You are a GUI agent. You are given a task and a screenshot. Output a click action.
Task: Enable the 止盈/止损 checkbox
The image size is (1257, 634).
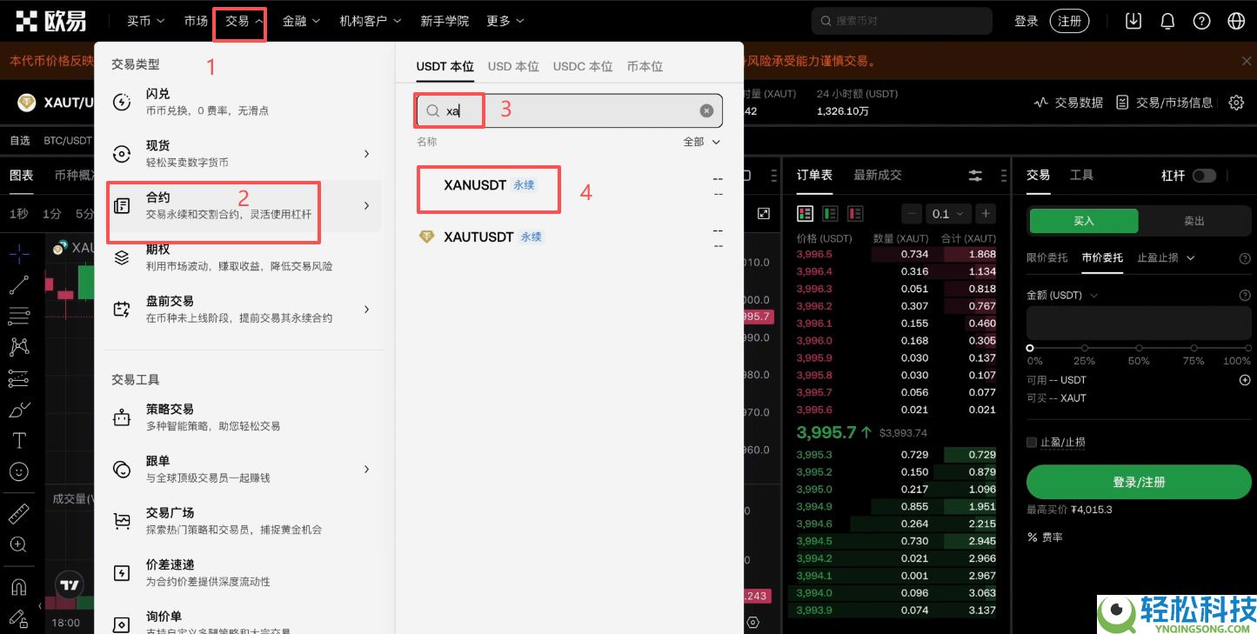click(1033, 443)
